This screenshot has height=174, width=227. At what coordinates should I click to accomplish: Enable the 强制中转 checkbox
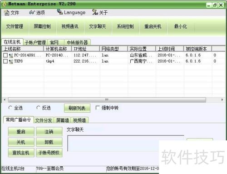(x=98, y=108)
